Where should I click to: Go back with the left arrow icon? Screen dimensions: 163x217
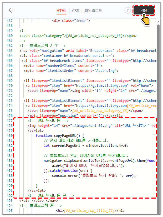click(11, 10)
